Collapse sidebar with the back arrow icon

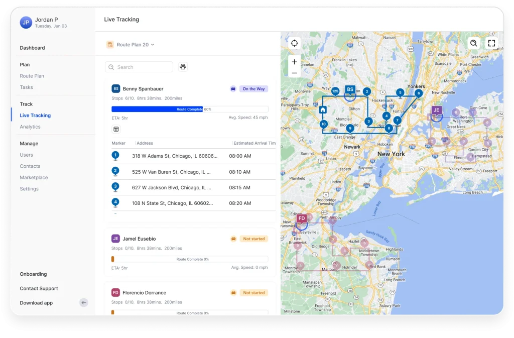click(x=84, y=303)
